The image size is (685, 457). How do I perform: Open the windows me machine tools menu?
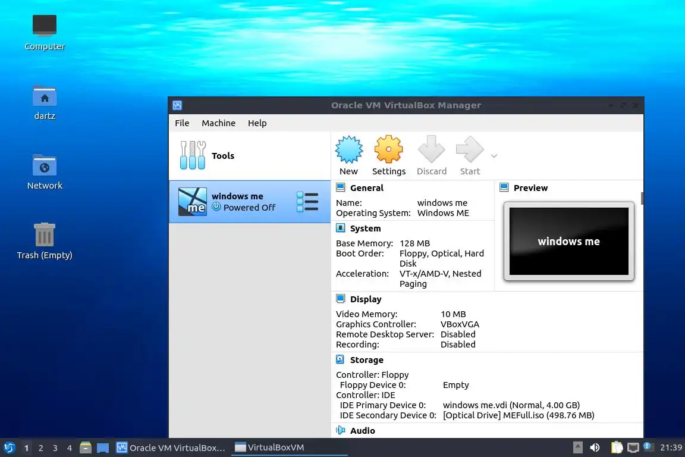307,202
